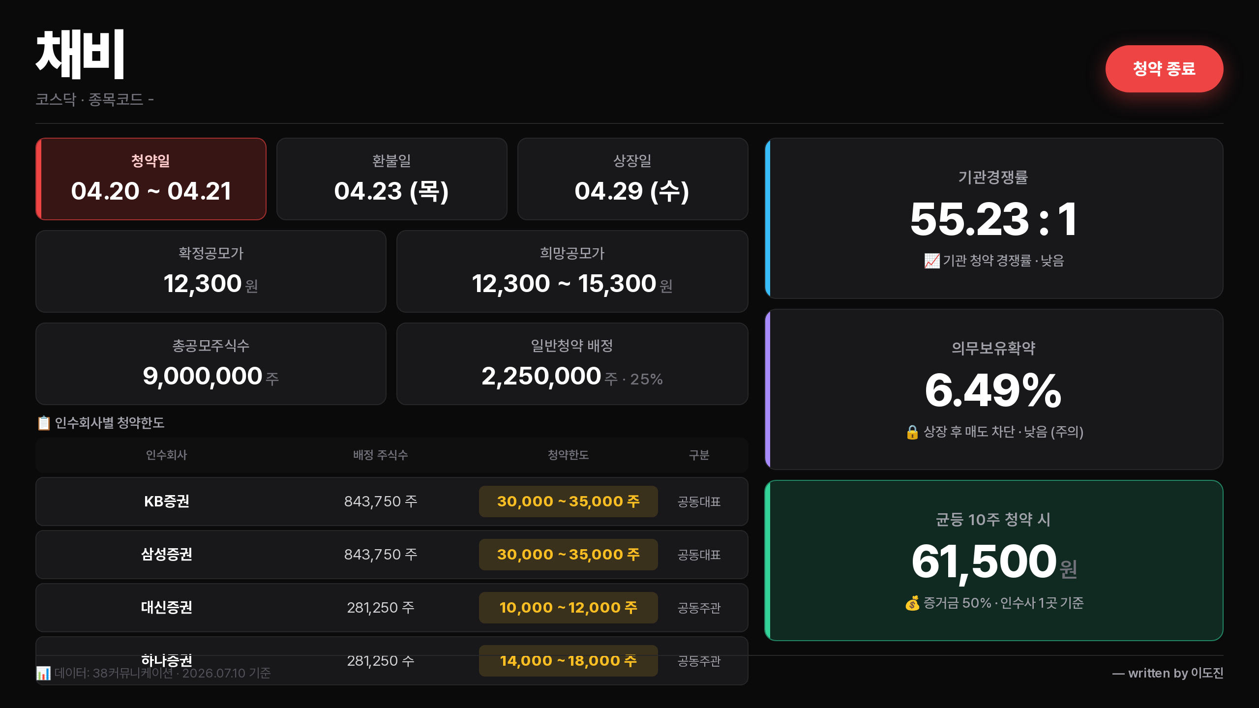Select the 청약일 04.20 ~ 04.21 card

coord(151,179)
